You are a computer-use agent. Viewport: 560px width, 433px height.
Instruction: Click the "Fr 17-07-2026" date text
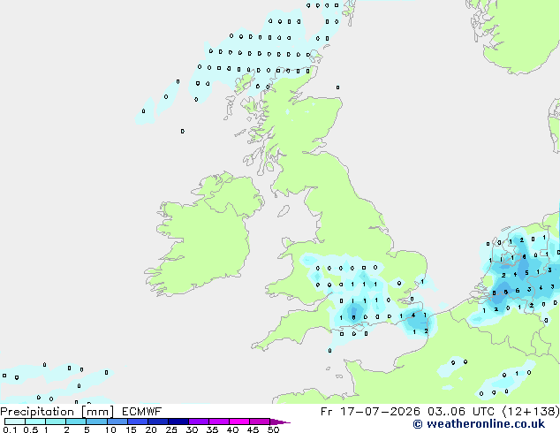click(x=370, y=412)
